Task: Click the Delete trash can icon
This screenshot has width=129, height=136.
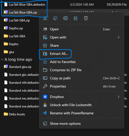Action: point(86,18)
